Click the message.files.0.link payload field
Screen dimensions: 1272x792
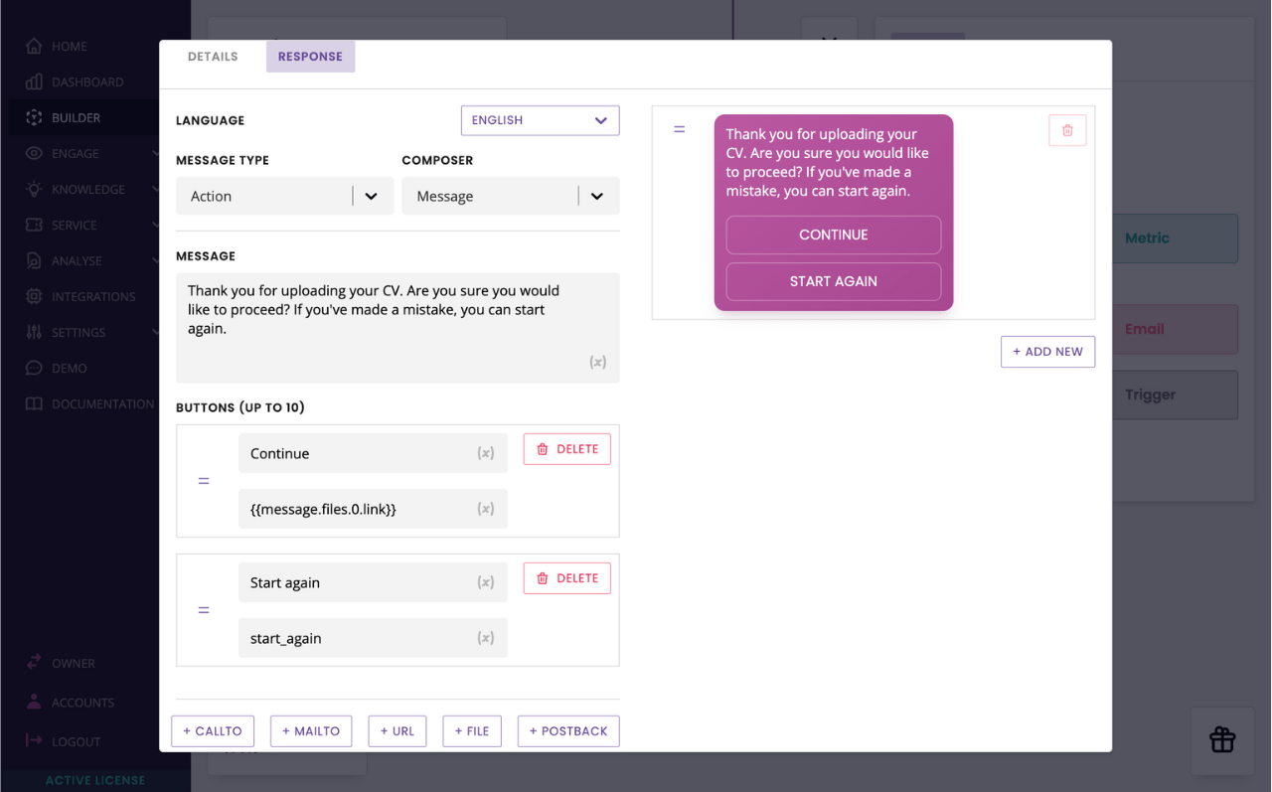pos(358,509)
